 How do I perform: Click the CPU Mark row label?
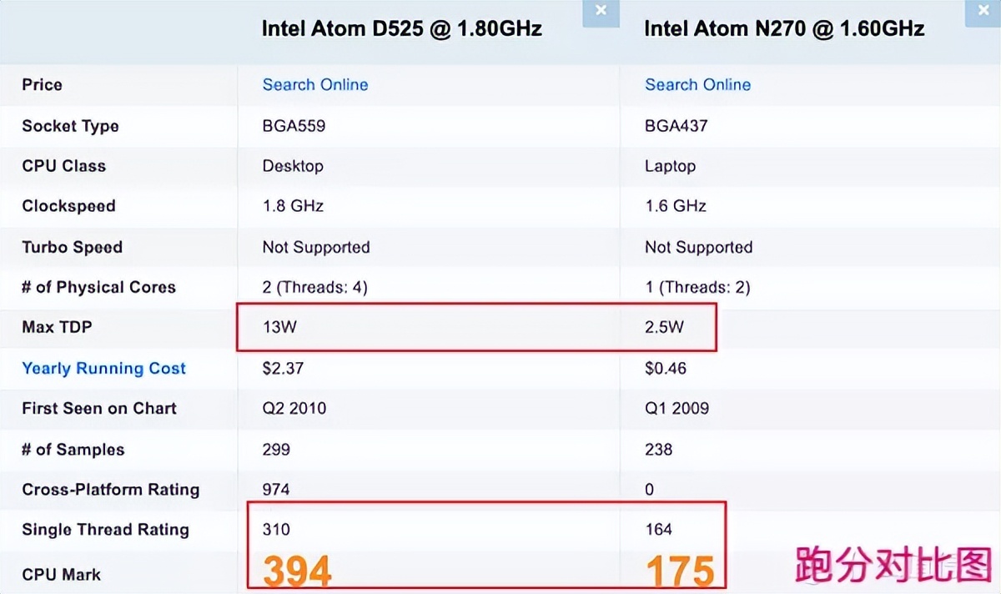[x=61, y=574]
